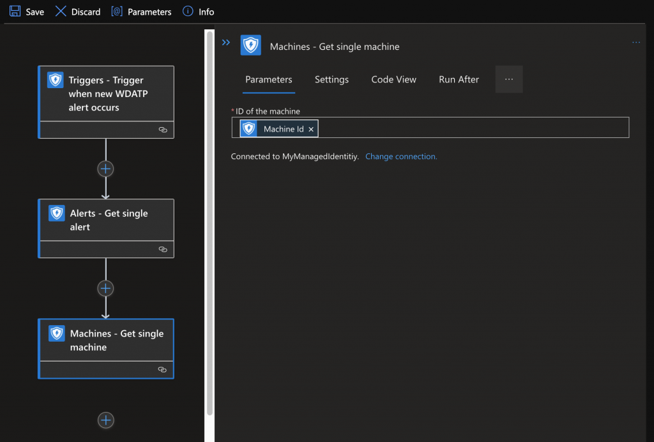Collapse the details panel with the double chevron
The height and width of the screenshot is (442, 654).
225,43
